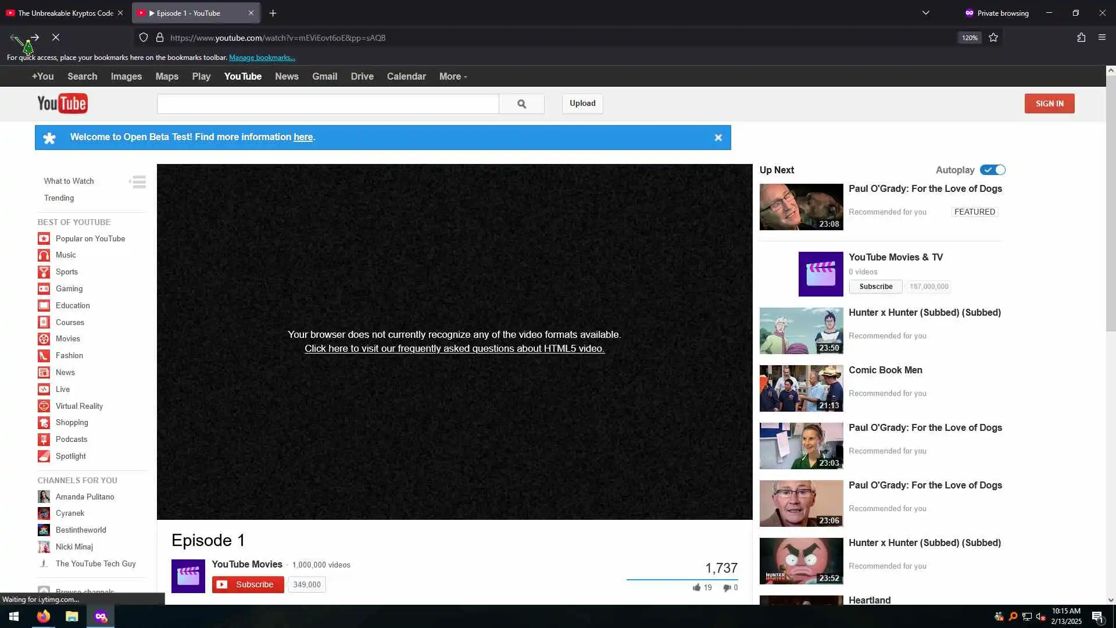
Task: Open the Firefox application hamburger menu
Action: pos(1102,38)
